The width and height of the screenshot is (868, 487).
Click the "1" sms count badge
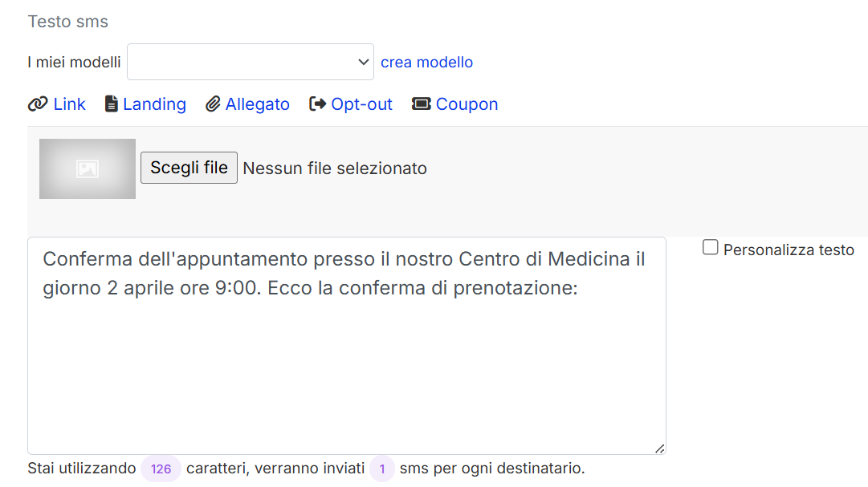[x=381, y=468]
